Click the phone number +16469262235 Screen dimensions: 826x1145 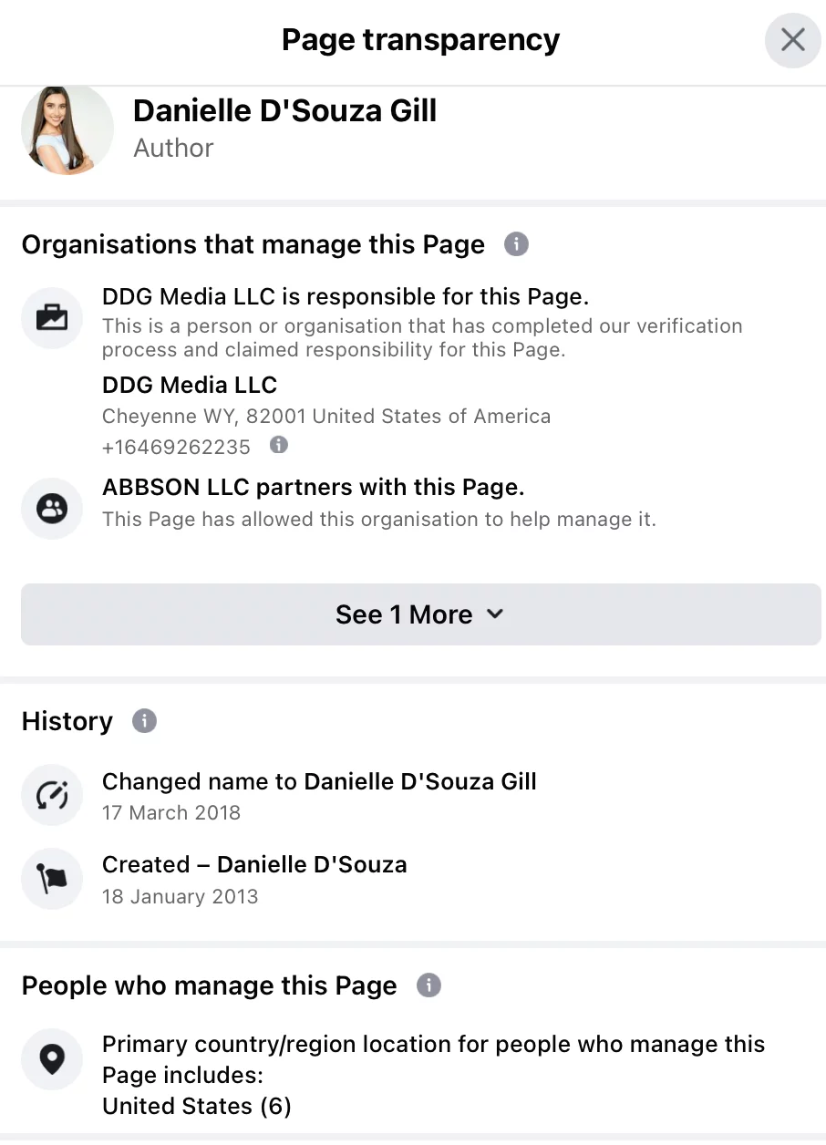click(176, 447)
